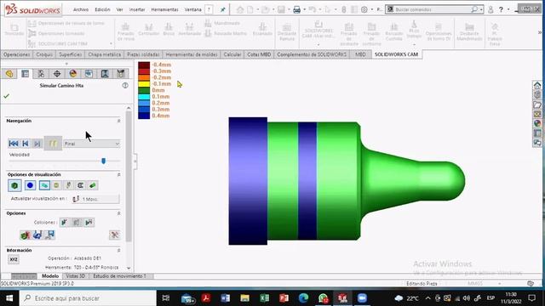Screen dimensions: 545x306
Task: Open 'Actualizar visualización en' 1 Movi dropdown
Action: [95, 199]
